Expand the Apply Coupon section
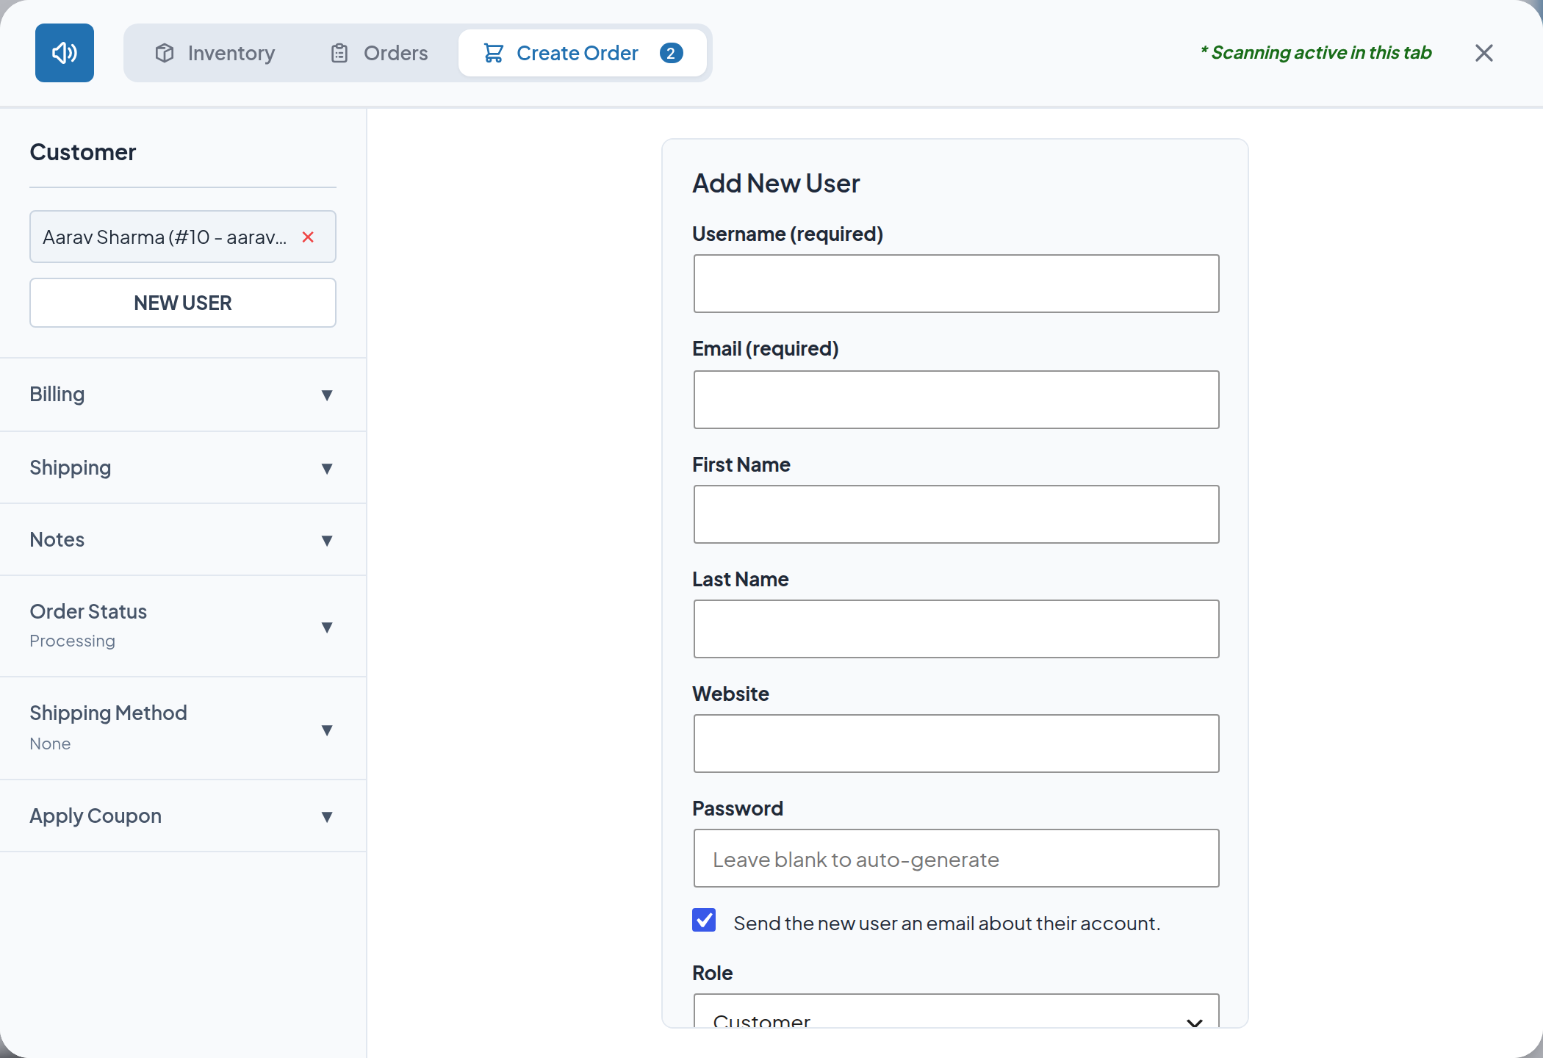 [183, 816]
